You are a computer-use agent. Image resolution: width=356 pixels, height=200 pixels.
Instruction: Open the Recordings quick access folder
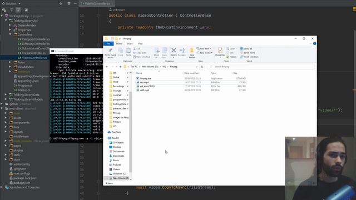point(118,86)
